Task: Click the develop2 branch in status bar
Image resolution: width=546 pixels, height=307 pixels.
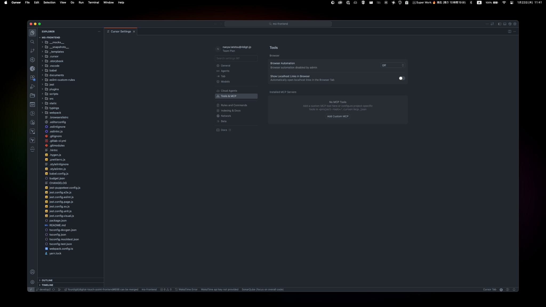Action: [x=43, y=289]
